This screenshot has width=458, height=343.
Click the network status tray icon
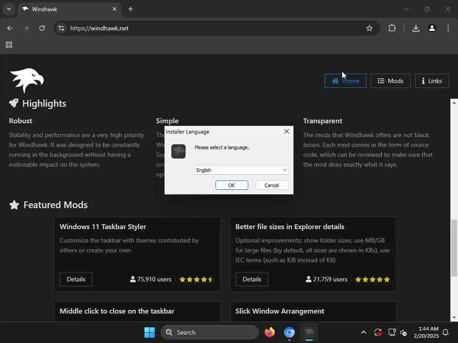coord(392,332)
